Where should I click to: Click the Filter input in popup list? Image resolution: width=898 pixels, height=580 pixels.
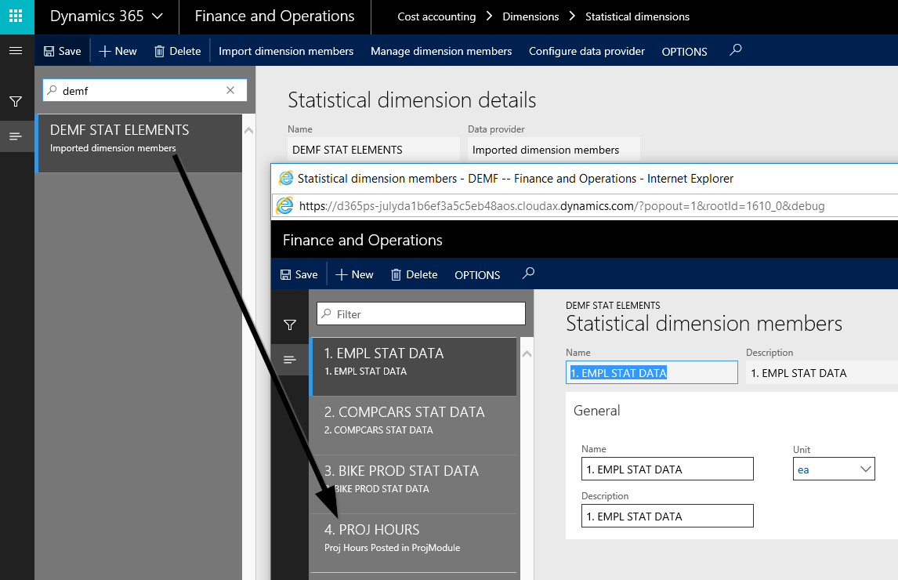[428, 314]
